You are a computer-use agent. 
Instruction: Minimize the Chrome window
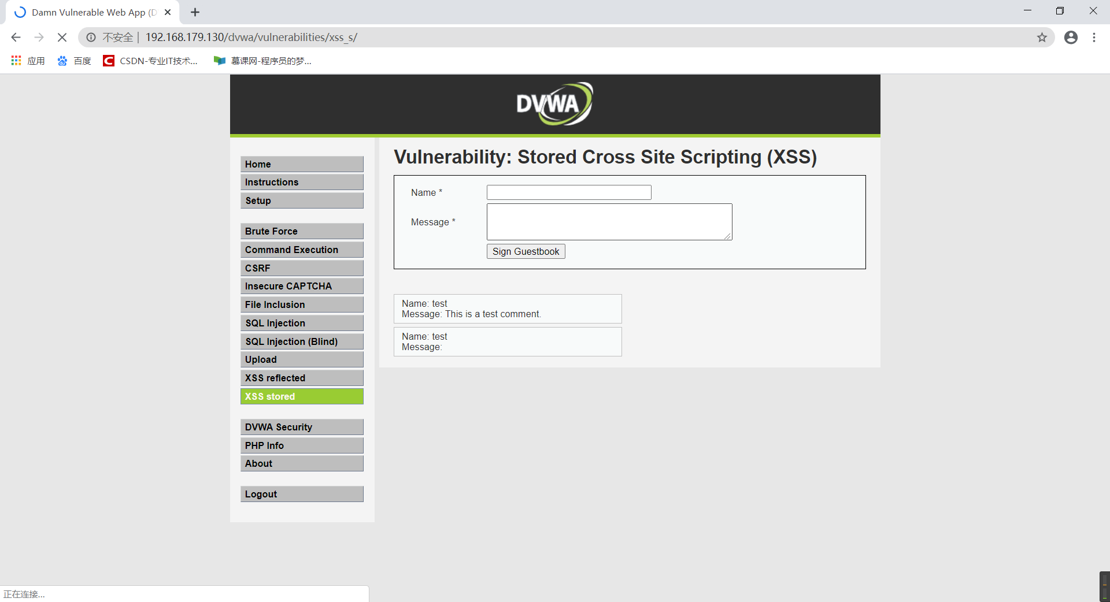pyautogui.click(x=1027, y=11)
